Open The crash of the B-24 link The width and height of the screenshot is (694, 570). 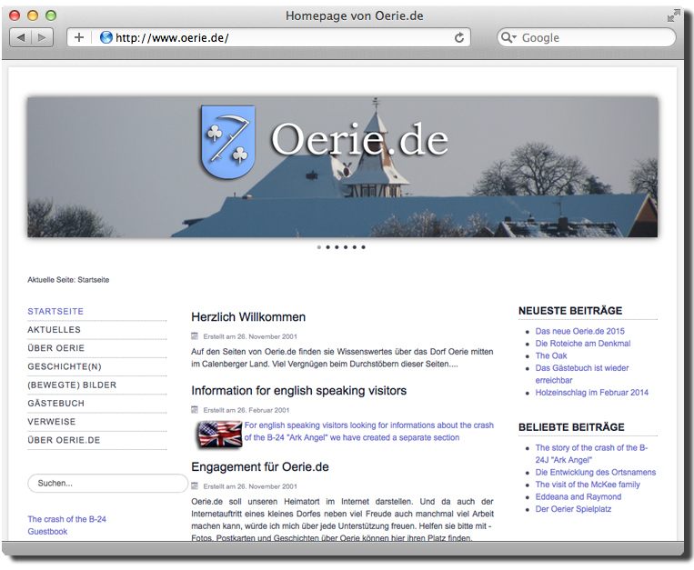66,519
